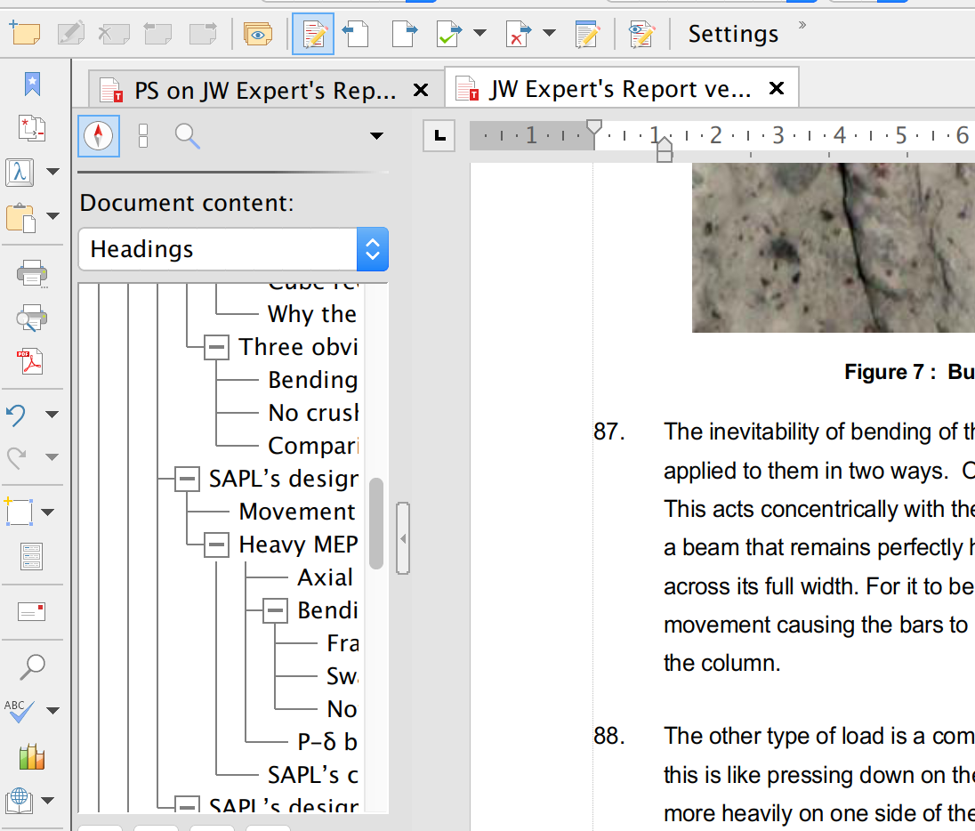Click the Undo arrow icon

coord(17,414)
